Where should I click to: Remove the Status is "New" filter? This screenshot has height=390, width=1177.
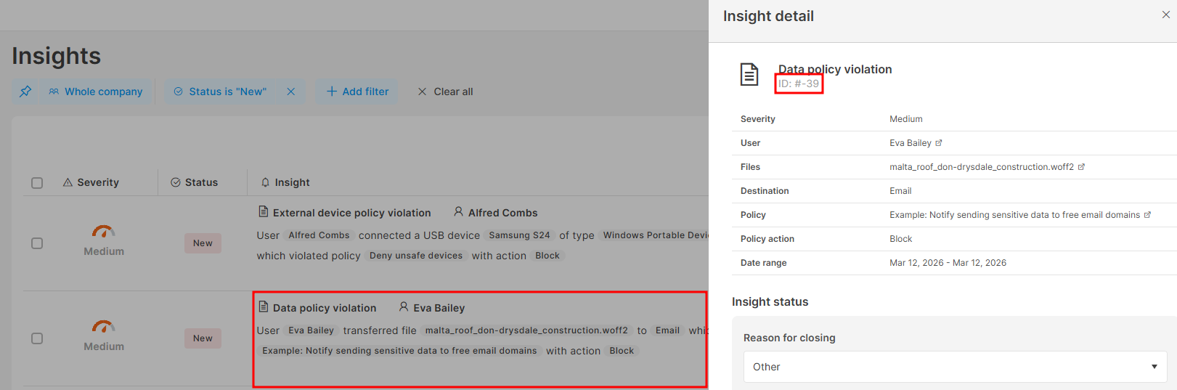(290, 92)
